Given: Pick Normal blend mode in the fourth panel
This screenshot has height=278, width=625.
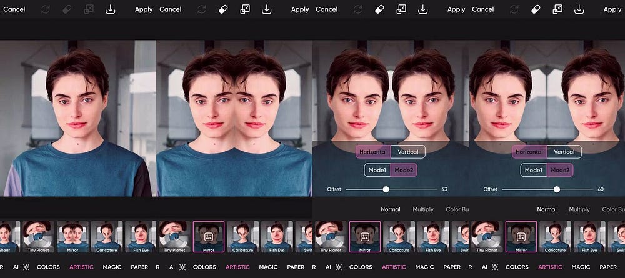Looking at the screenshot, I should [x=547, y=209].
